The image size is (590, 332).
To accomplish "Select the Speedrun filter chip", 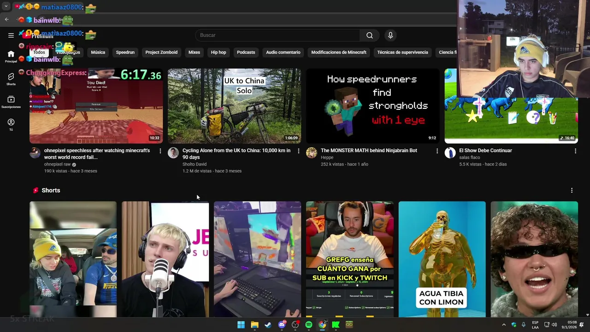I will click(125, 52).
